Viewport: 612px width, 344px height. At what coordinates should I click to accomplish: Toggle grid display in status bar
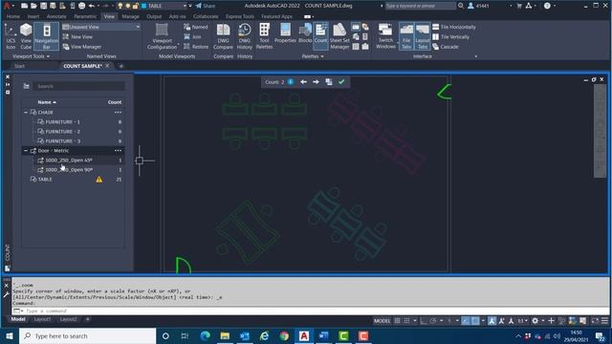click(x=398, y=321)
